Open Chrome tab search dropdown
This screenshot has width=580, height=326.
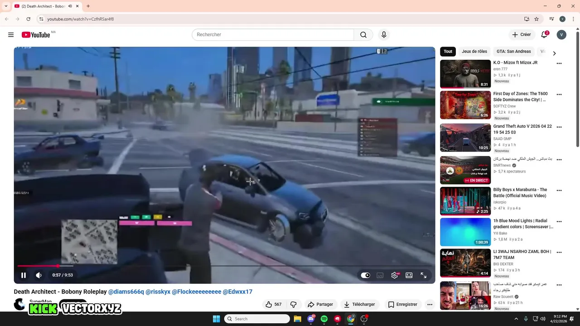pos(6,6)
